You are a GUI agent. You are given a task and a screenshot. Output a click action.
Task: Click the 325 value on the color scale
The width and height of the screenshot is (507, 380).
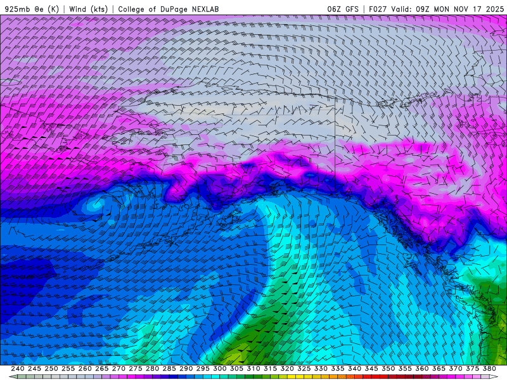[304, 369]
